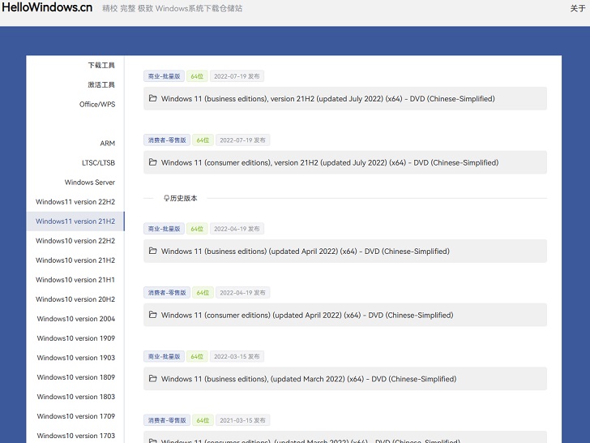This screenshot has height=443, width=590.
Task: Click folder icon of business 21H2 July 2022
Action: [x=152, y=98]
